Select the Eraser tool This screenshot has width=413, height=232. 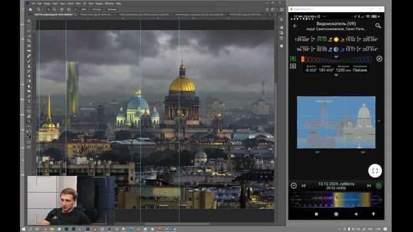click(28, 76)
